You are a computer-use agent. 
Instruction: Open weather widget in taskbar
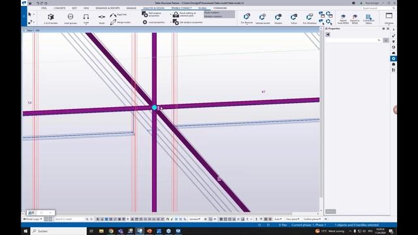coord(330,231)
